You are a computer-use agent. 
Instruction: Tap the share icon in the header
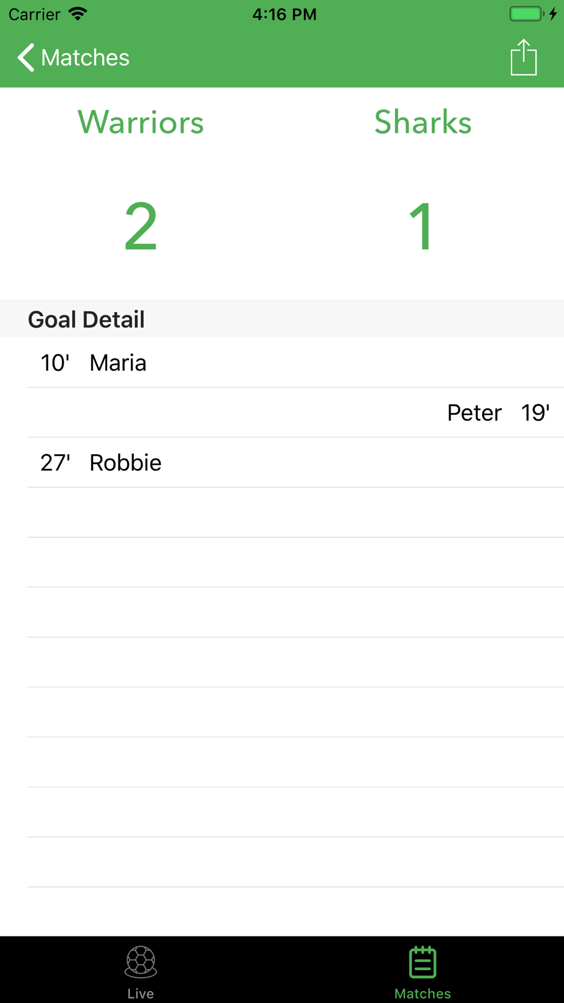(523, 57)
